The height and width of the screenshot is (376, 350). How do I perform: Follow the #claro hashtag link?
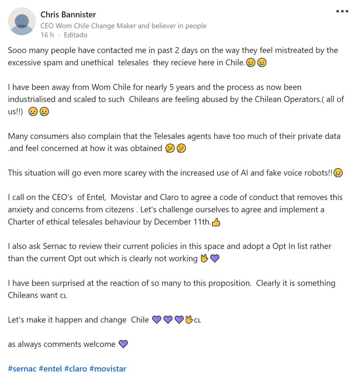click(75, 369)
